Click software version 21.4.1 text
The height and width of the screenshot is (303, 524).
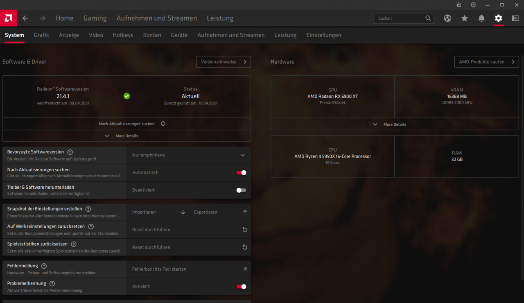pos(63,96)
